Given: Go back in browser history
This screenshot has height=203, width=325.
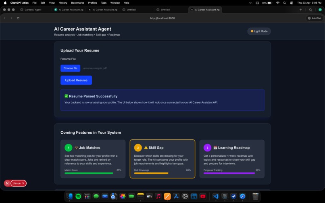Looking at the screenshot, I should pyautogui.click(x=5, y=18).
